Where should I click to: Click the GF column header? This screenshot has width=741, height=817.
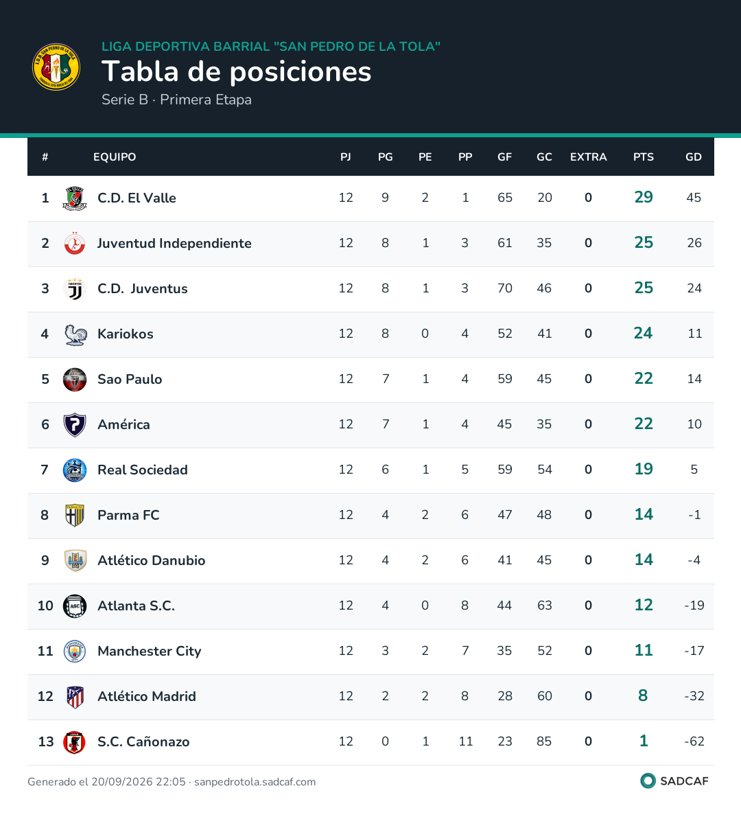pyautogui.click(x=504, y=157)
